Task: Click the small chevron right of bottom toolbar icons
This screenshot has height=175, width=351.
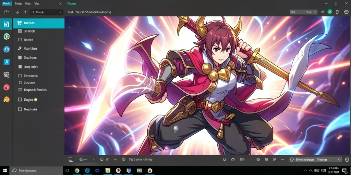Action: pyautogui.click(x=282, y=160)
